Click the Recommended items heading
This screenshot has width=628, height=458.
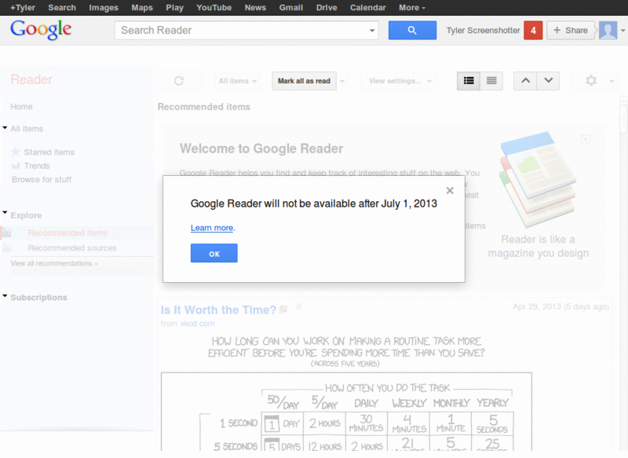[204, 107]
